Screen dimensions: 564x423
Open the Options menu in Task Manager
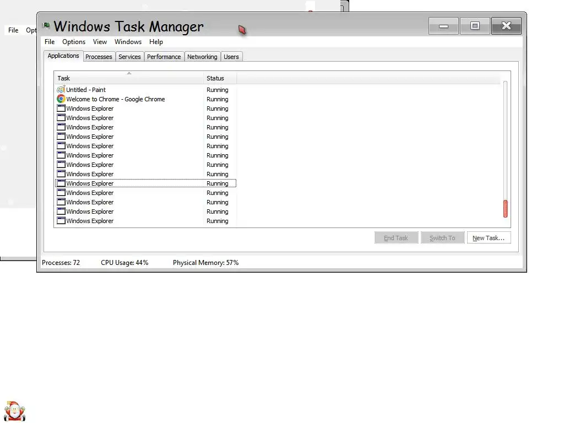pyautogui.click(x=74, y=42)
